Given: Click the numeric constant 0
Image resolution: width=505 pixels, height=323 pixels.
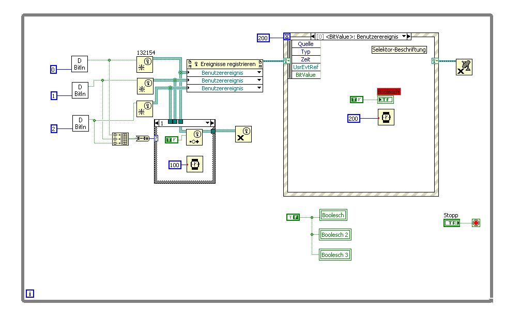Looking at the screenshot, I should point(53,69).
